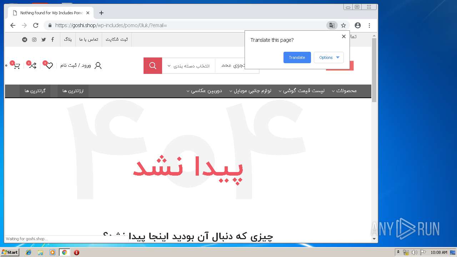Bookmark this page with the star
Screen dimensions: 457x257
coord(343,25)
